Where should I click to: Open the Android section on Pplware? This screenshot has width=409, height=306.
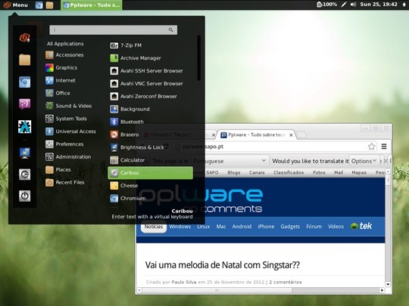[242, 227]
